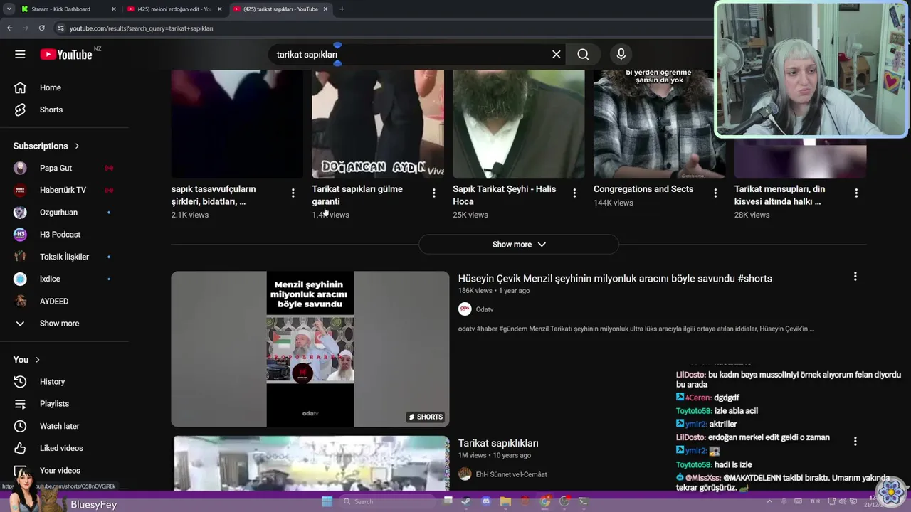Click Ehl-i Sünnet ve'l-Cemâat channel avatar
Viewport: 911px width, 512px height.
pos(465,474)
